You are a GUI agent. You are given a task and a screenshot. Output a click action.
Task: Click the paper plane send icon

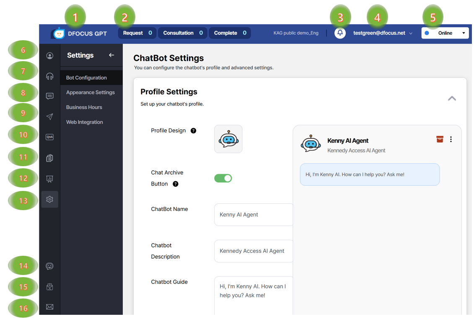[49, 117]
